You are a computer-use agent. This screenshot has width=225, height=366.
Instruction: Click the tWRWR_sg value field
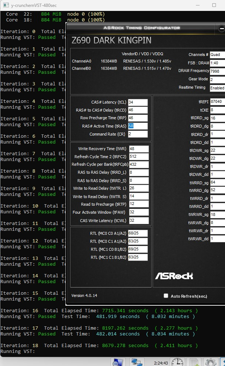pos(217,214)
